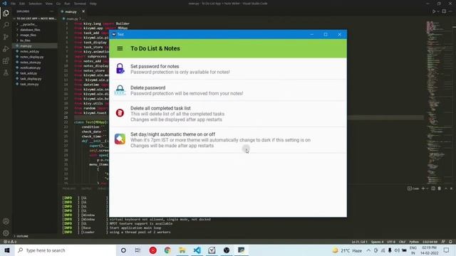The height and width of the screenshot is (256, 456).
Task: Click 'Spaces: 4' in status bar
Action: pyautogui.click(x=377, y=242)
